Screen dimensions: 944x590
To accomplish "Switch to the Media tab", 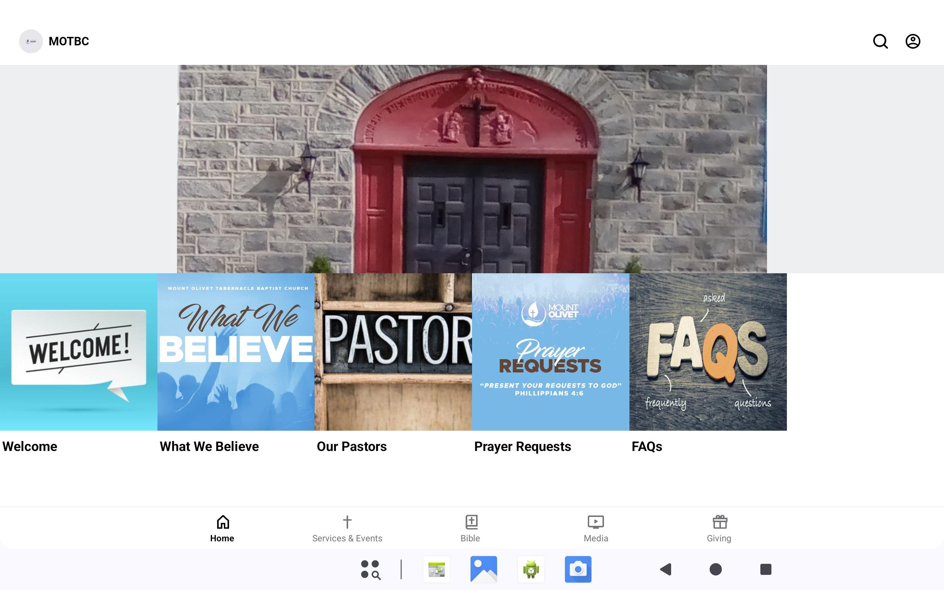I will (x=595, y=528).
